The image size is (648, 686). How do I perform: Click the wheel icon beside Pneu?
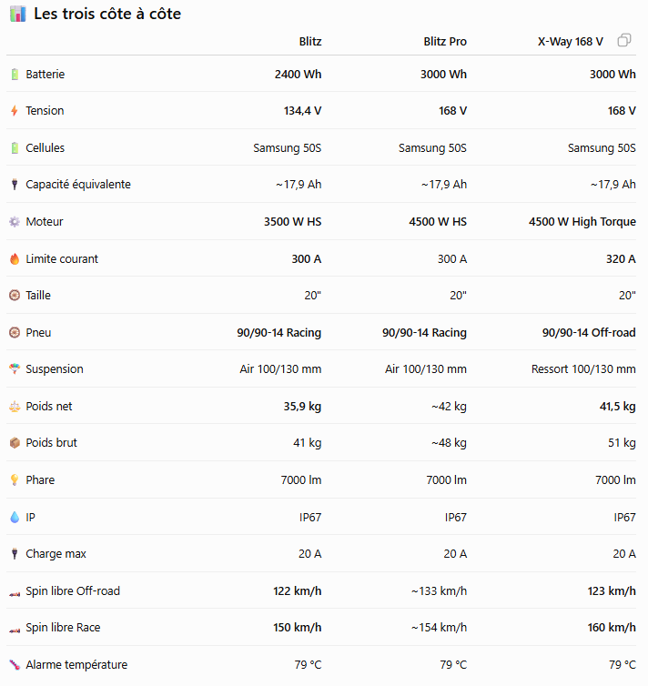[15, 332]
